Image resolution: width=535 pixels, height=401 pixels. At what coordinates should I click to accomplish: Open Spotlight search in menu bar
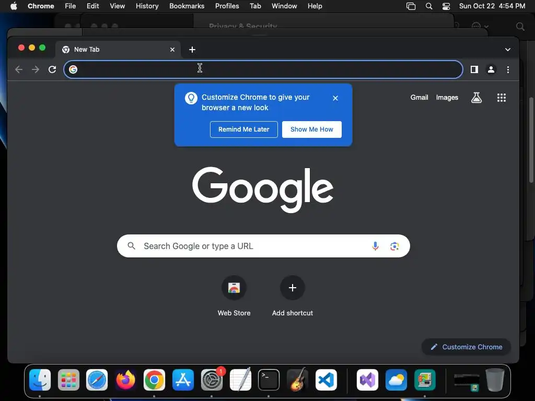[429, 6]
